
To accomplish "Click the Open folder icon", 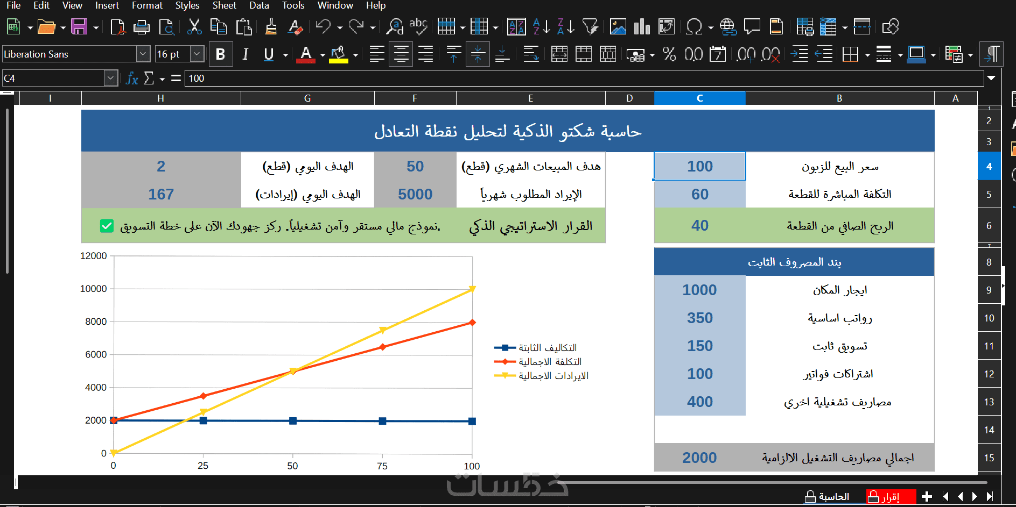I will tap(46, 26).
